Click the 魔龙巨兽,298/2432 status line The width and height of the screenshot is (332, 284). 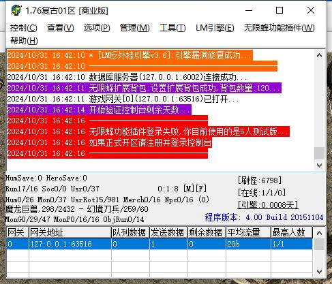click(x=77, y=209)
